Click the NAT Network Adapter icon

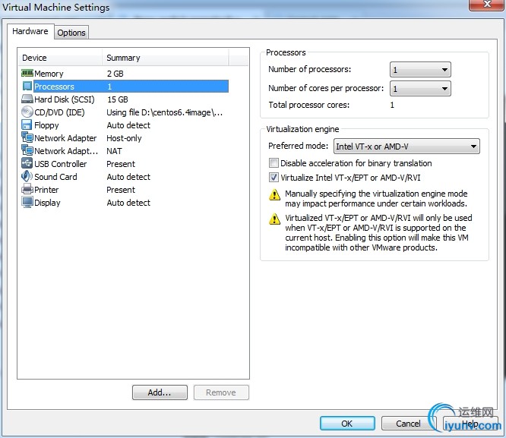pos(27,150)
